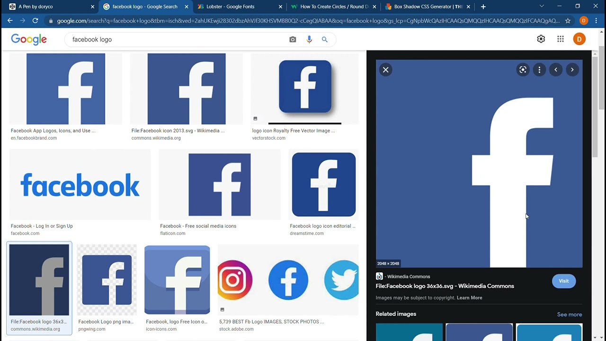Close the Lobster - Google Fonts tab
This screenshot has width=606, height=341.
click(x=280, y=7)
